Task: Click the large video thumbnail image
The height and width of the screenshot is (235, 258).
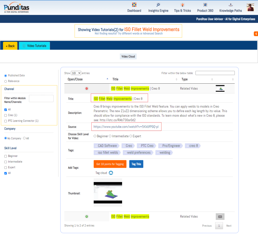Action: (x=108, y=192)
